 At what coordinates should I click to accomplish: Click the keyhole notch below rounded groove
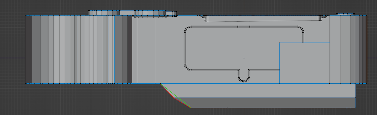[244, 76]
